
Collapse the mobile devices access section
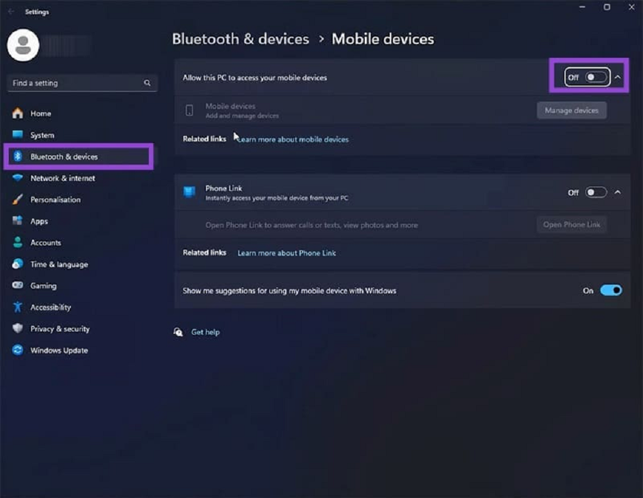[618, 77]
